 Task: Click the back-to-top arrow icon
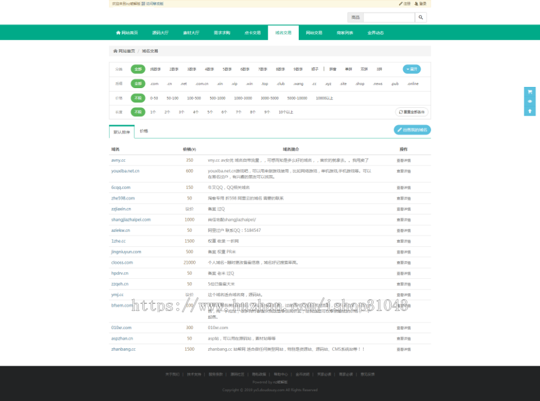point(530,111)
